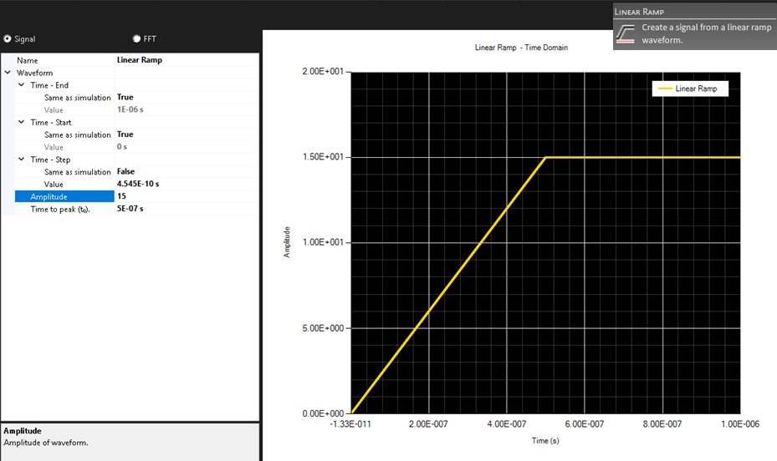Viewport: 777px width, 461px height.
Task: Collapse the Waveform property group
Action: pyautogui.click(x=8, y=73)
